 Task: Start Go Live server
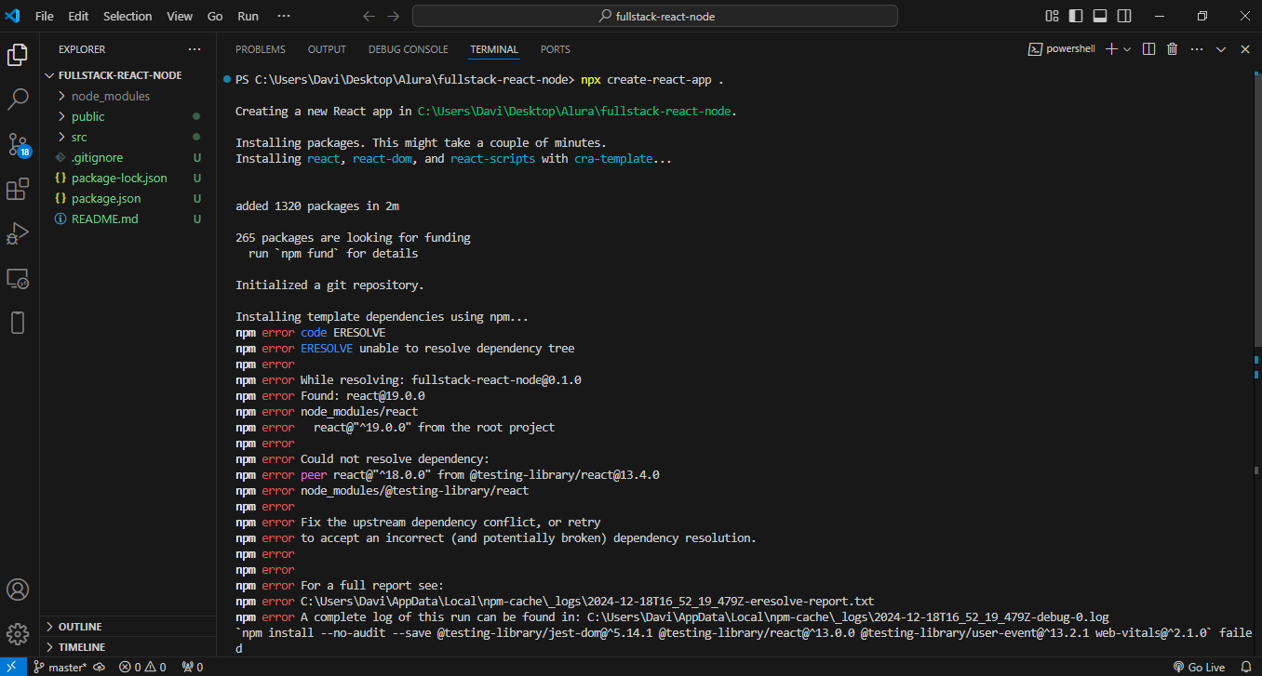pyautogui.click(x=1199, y=667)
